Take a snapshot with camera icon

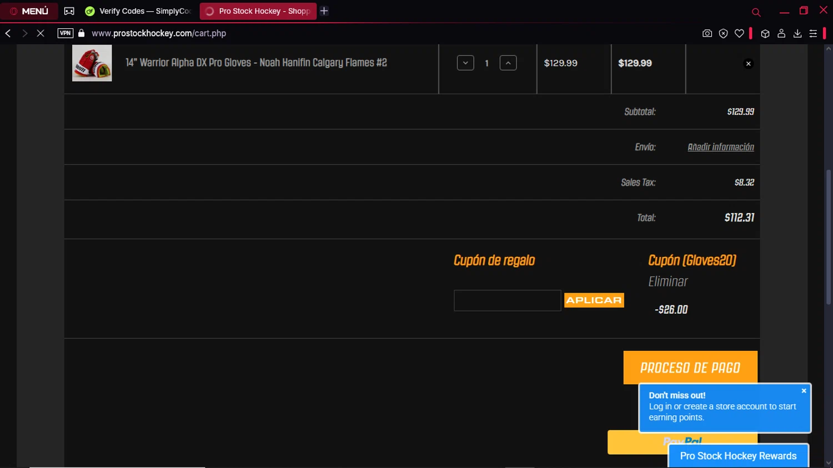[x=707, y=33]
